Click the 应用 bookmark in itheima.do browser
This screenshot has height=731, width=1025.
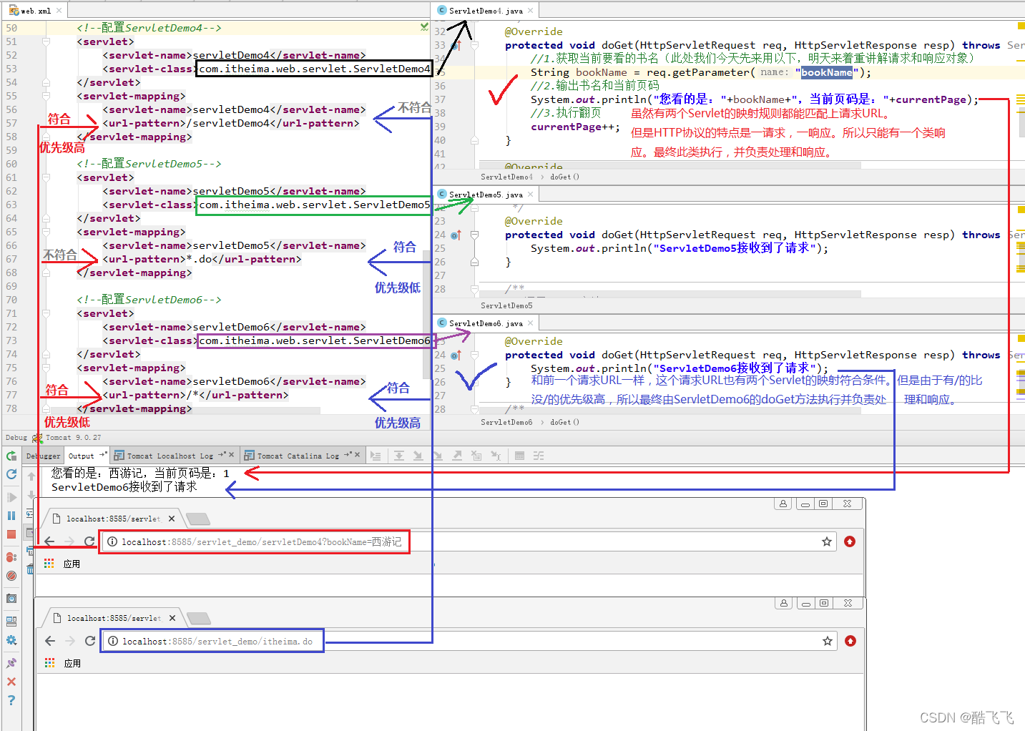[x=72, y=663]
